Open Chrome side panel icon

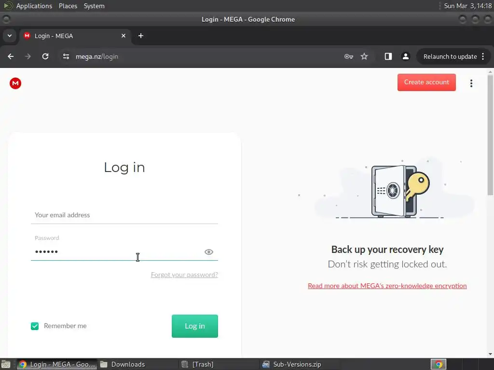pos(388,56)
